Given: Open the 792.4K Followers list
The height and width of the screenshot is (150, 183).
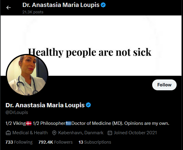Looking at the screenshot, I should 55,142.
